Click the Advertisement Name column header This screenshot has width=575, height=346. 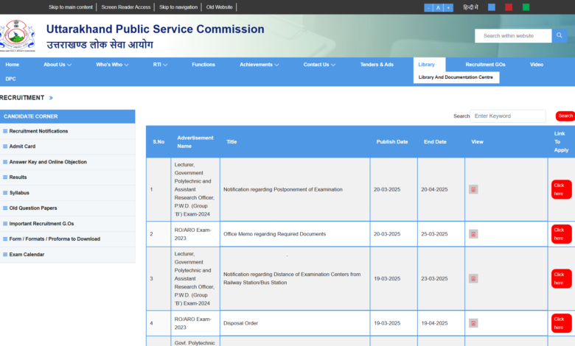click(x=195, y=141)
